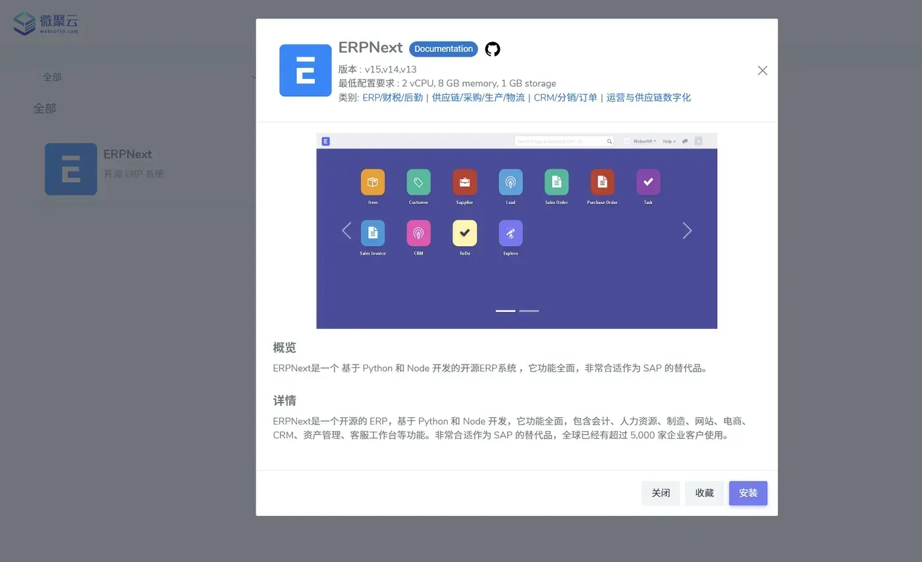Click the 关闭 close button

click(x=661, y=493)
